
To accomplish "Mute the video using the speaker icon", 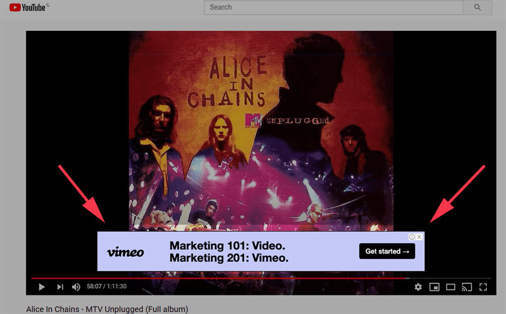I will 76,287.
